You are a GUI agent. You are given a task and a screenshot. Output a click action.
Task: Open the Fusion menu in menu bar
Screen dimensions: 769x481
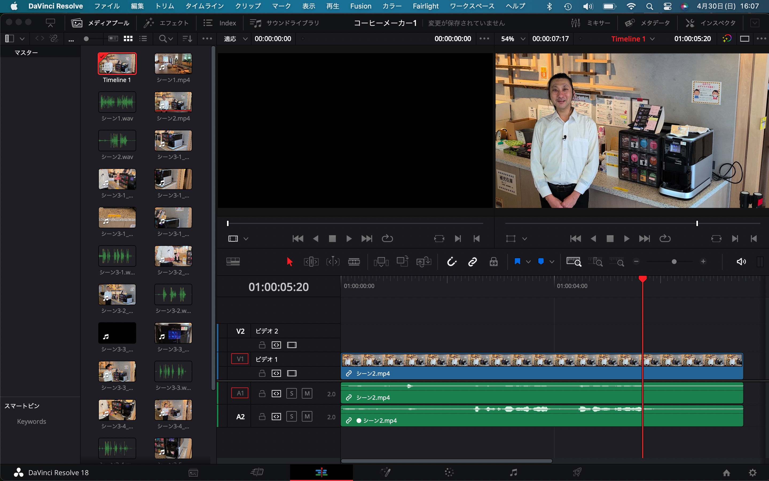[x=360, y=6]
